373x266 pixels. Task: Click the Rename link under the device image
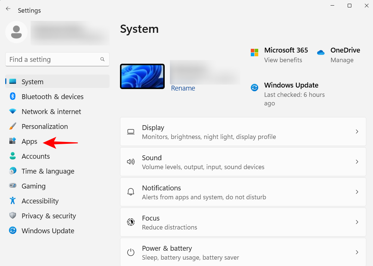[x=183, y=88]
